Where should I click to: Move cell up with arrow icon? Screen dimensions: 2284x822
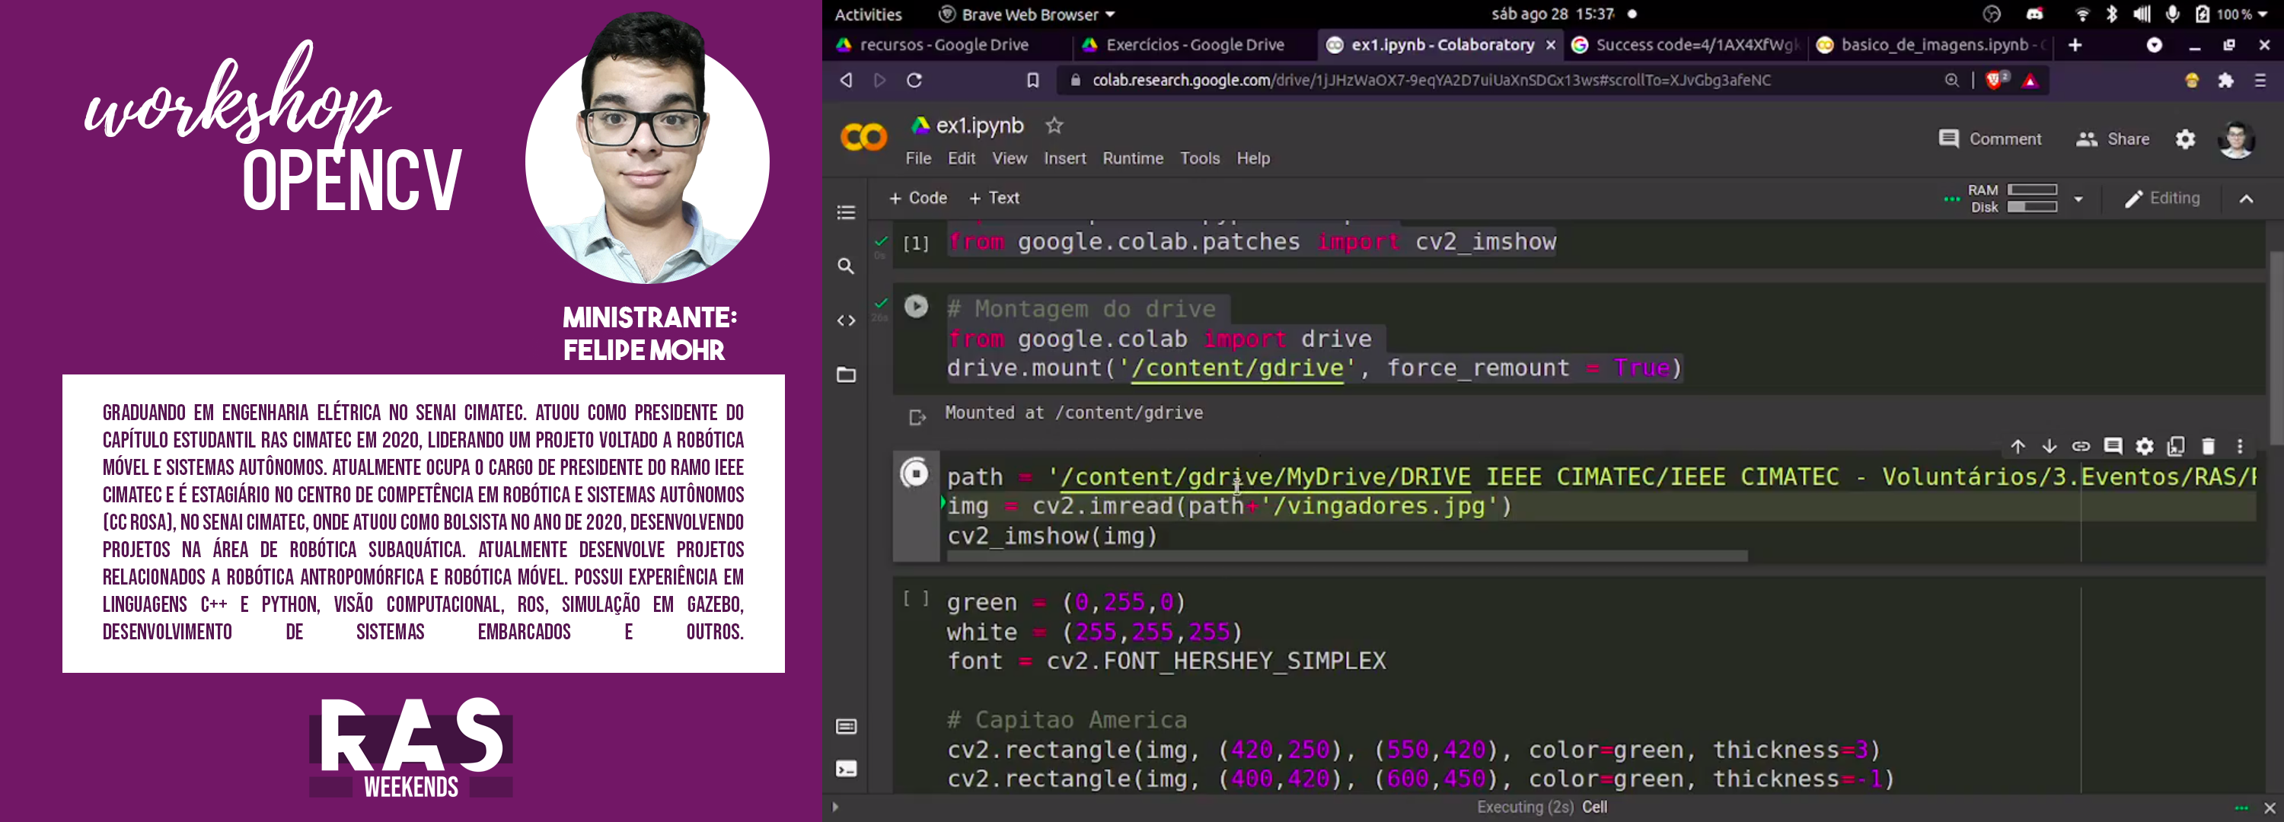[x=2017, y=446]
